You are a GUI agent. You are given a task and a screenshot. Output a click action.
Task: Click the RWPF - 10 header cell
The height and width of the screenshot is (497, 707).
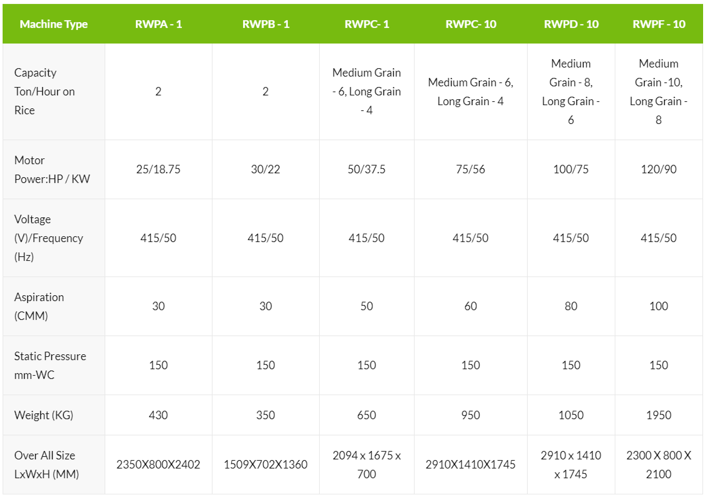658,24
